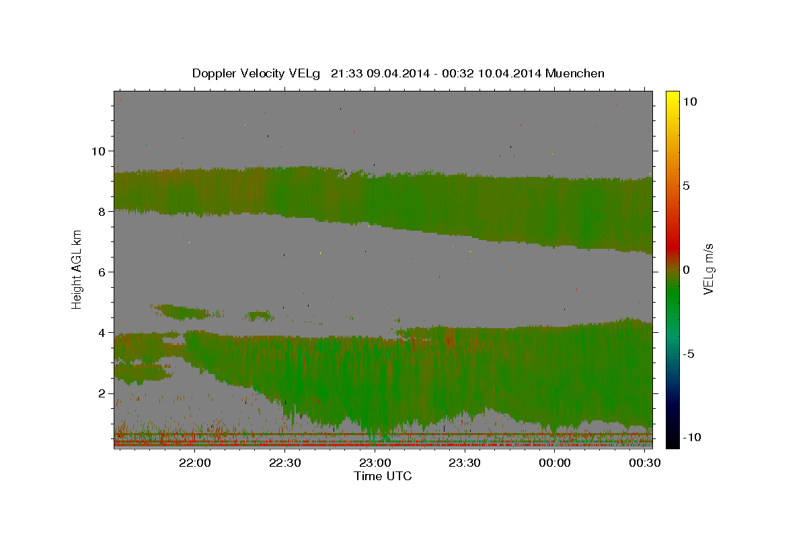Select the Time UTC axis label

pos(383,477)
